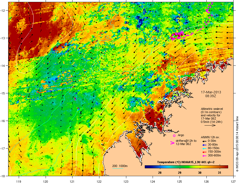This screenshot has width=239, height=184.
Task: Click the colorbar tick label 28
Action: [x=160, y=173]
